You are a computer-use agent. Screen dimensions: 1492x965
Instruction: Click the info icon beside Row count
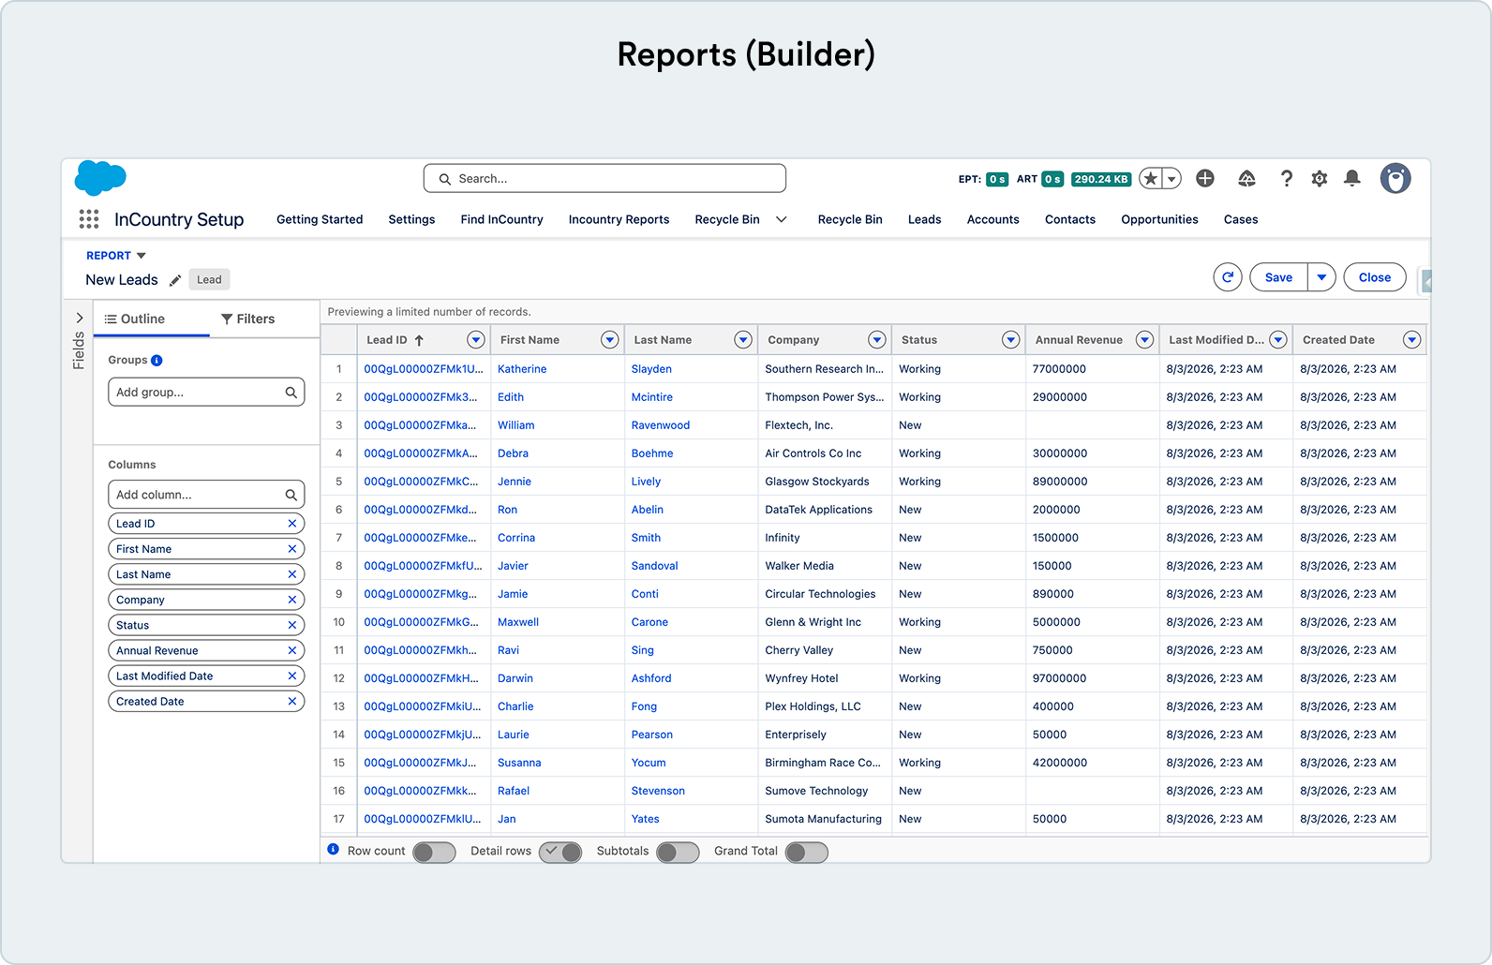tap(333, 850)
